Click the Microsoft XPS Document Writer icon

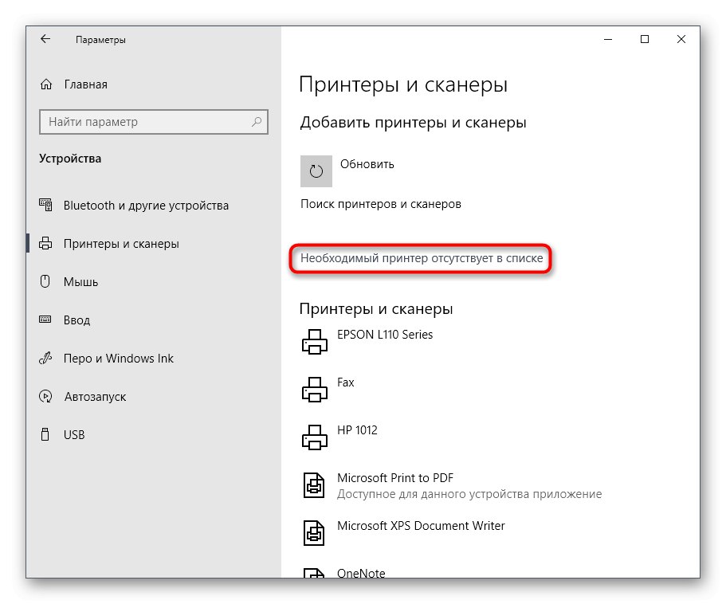(314, 533)
